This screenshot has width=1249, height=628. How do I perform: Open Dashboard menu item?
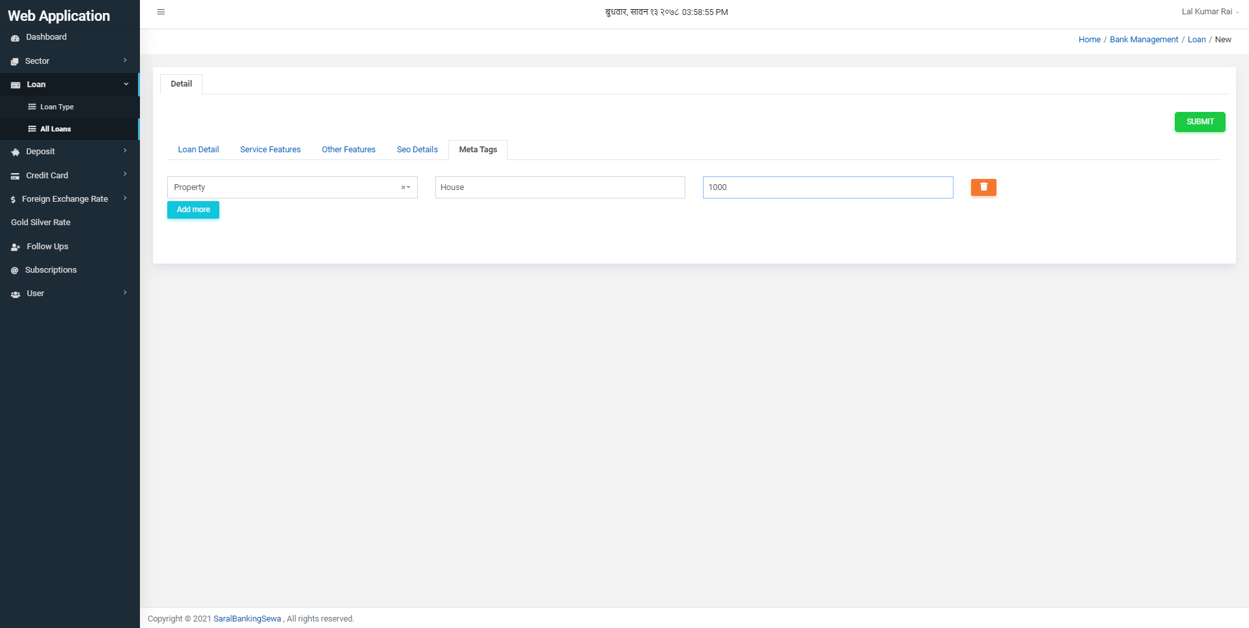tap(70, 37)
